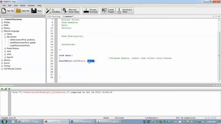Click No compile errors status text
Screen dimensions: 221x124
click(x=188, y=118)
